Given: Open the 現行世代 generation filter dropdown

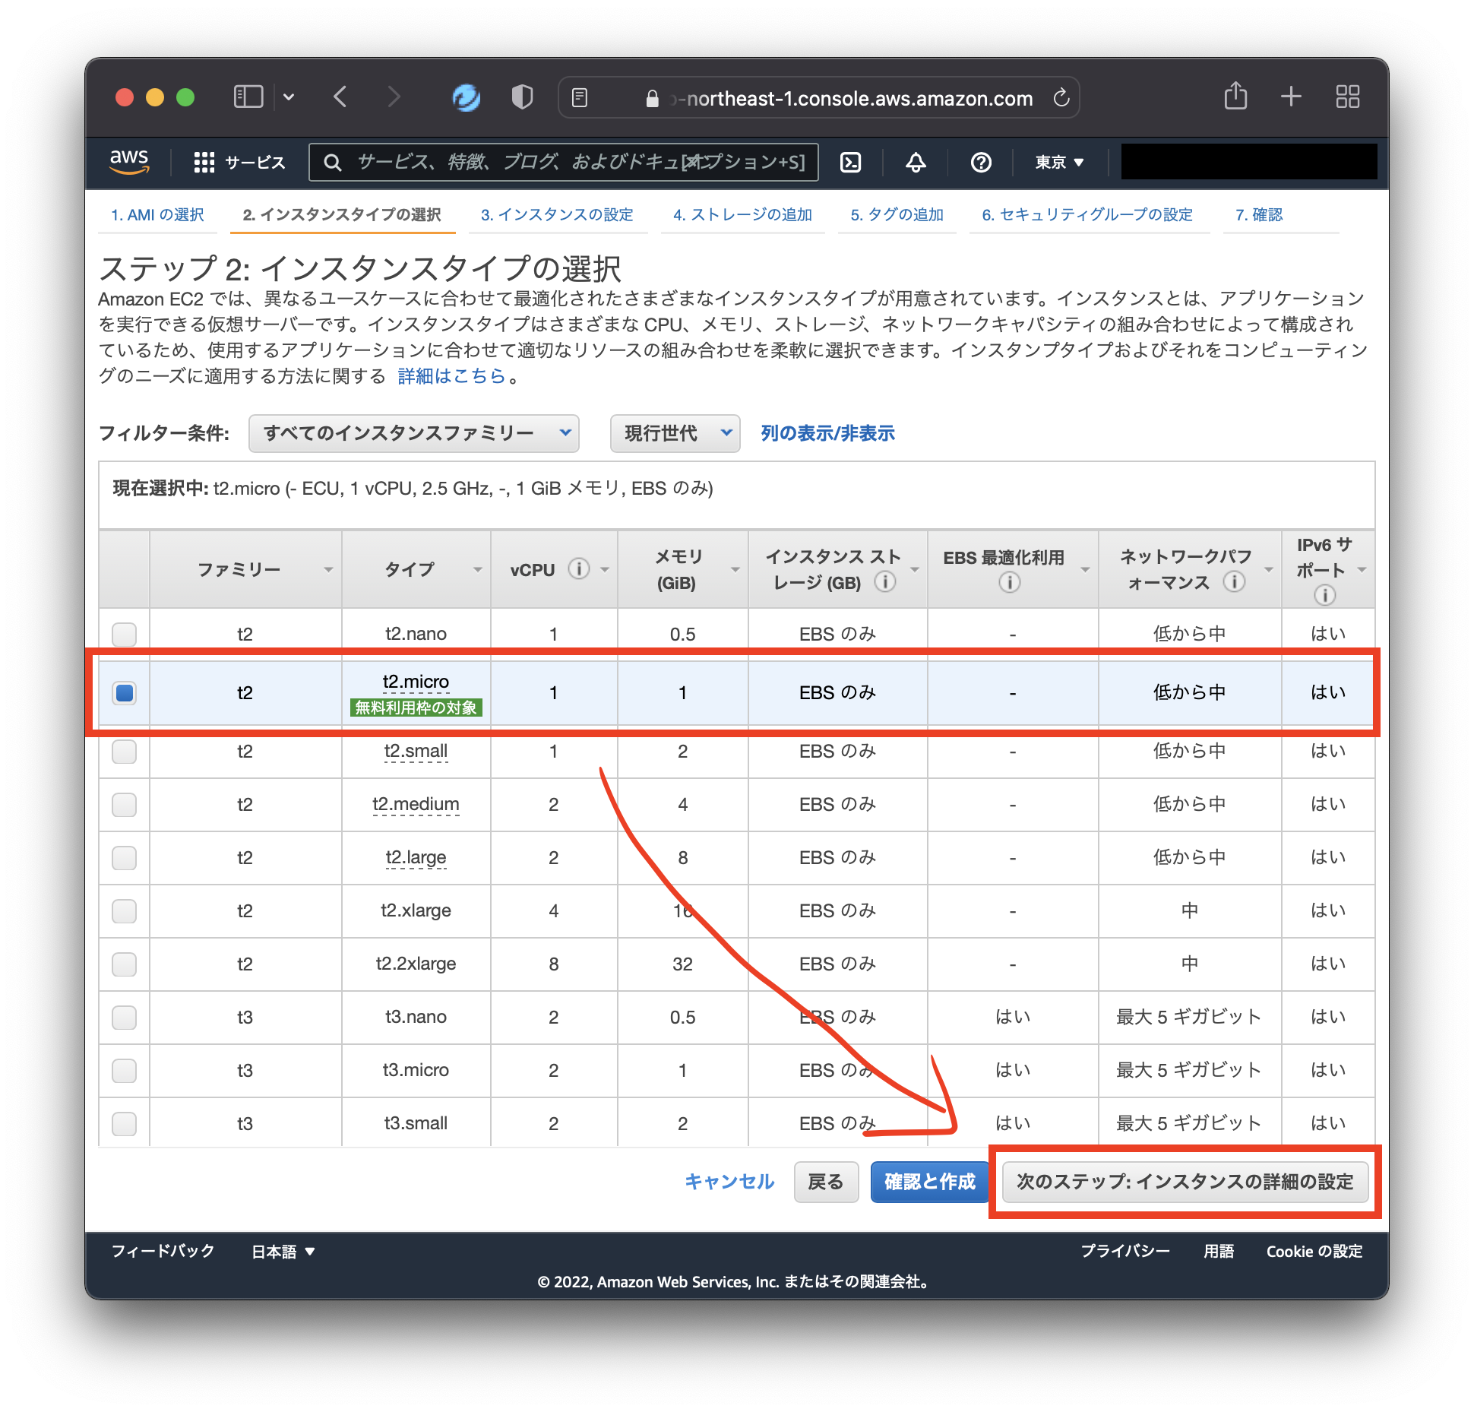Looking at the screenshot, I should (674, 432).
